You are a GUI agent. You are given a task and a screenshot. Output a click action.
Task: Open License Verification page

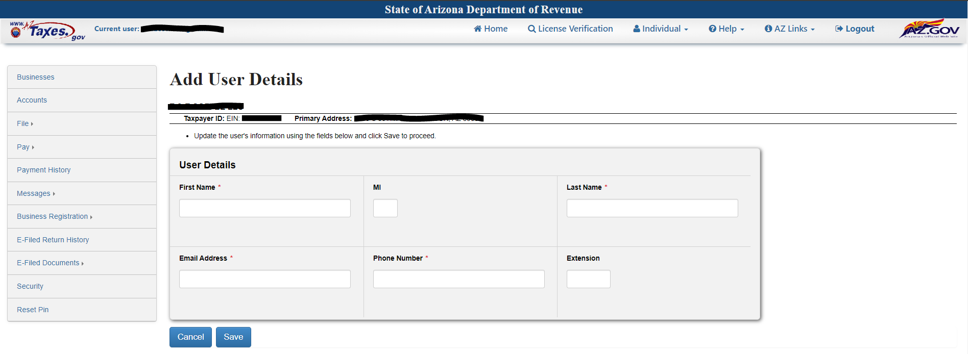click(570, 29)
